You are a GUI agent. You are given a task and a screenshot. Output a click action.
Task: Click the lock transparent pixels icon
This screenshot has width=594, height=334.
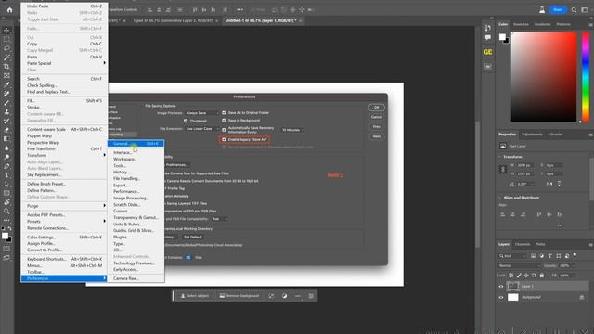[x=511, y=276]
